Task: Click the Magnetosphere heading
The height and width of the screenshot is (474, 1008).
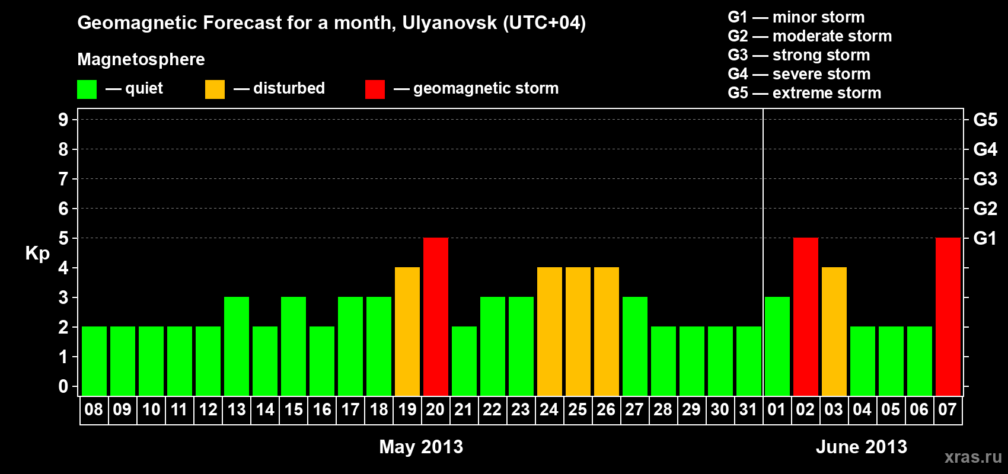Action: click(x=141, y=60)
